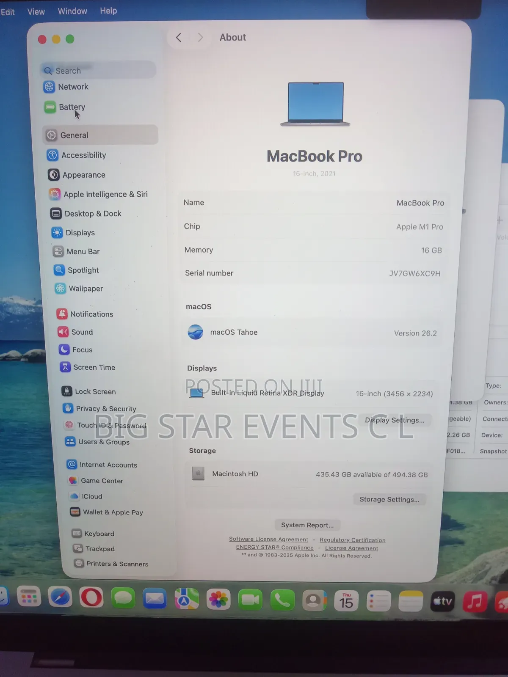This screenshot has width=508, height=677.
Task: Open the Window menu
Action: [72, 11]
